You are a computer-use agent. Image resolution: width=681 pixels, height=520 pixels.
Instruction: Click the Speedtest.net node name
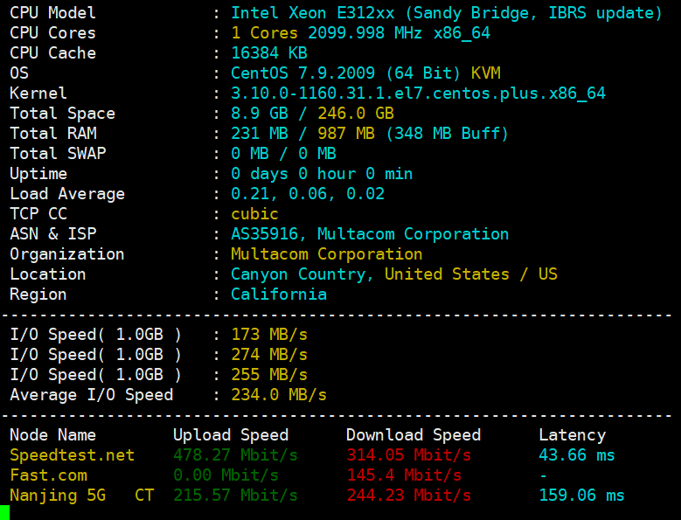[72, 455]
